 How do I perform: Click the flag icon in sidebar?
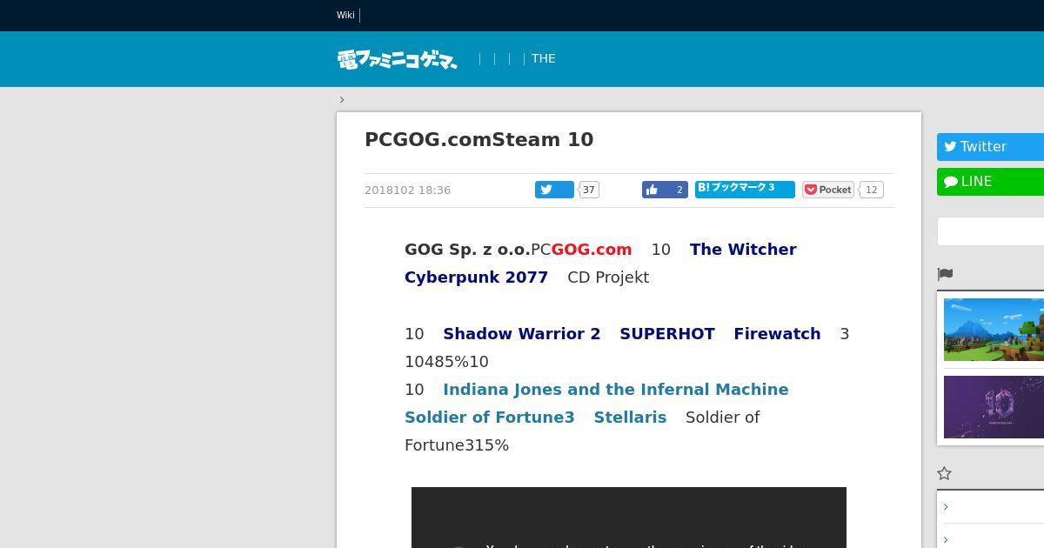coord(945,274)
